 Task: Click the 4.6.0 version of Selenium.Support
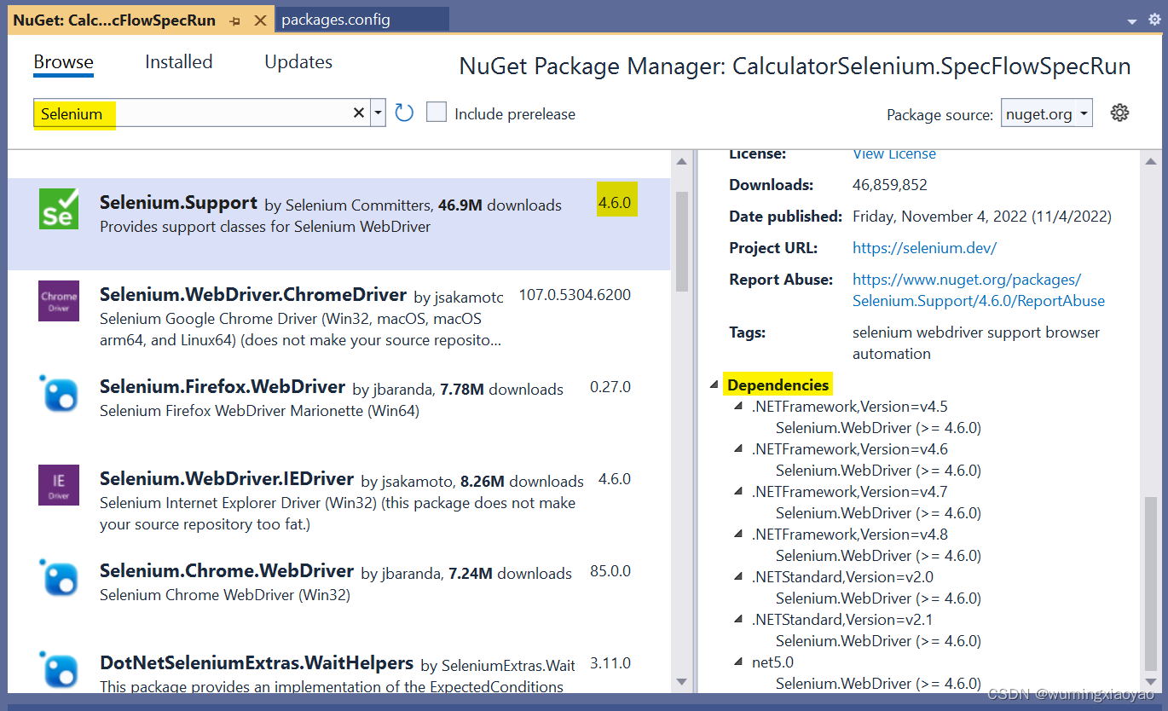pos(615,203)
